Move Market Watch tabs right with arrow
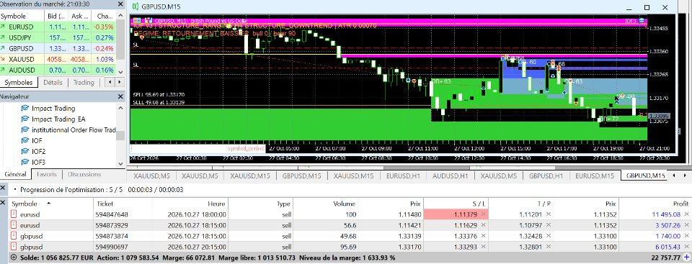This screenshot has height=264, width=692. [x=119, y=83]
